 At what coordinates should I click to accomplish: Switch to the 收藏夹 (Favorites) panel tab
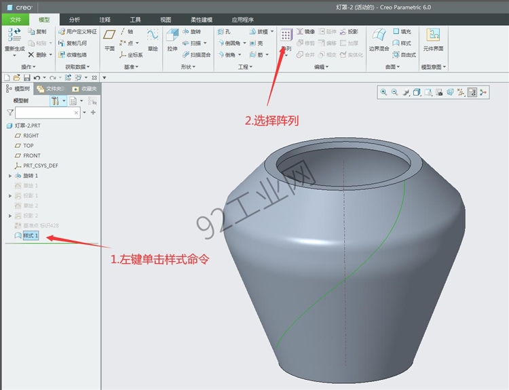(x=85, y=89)
